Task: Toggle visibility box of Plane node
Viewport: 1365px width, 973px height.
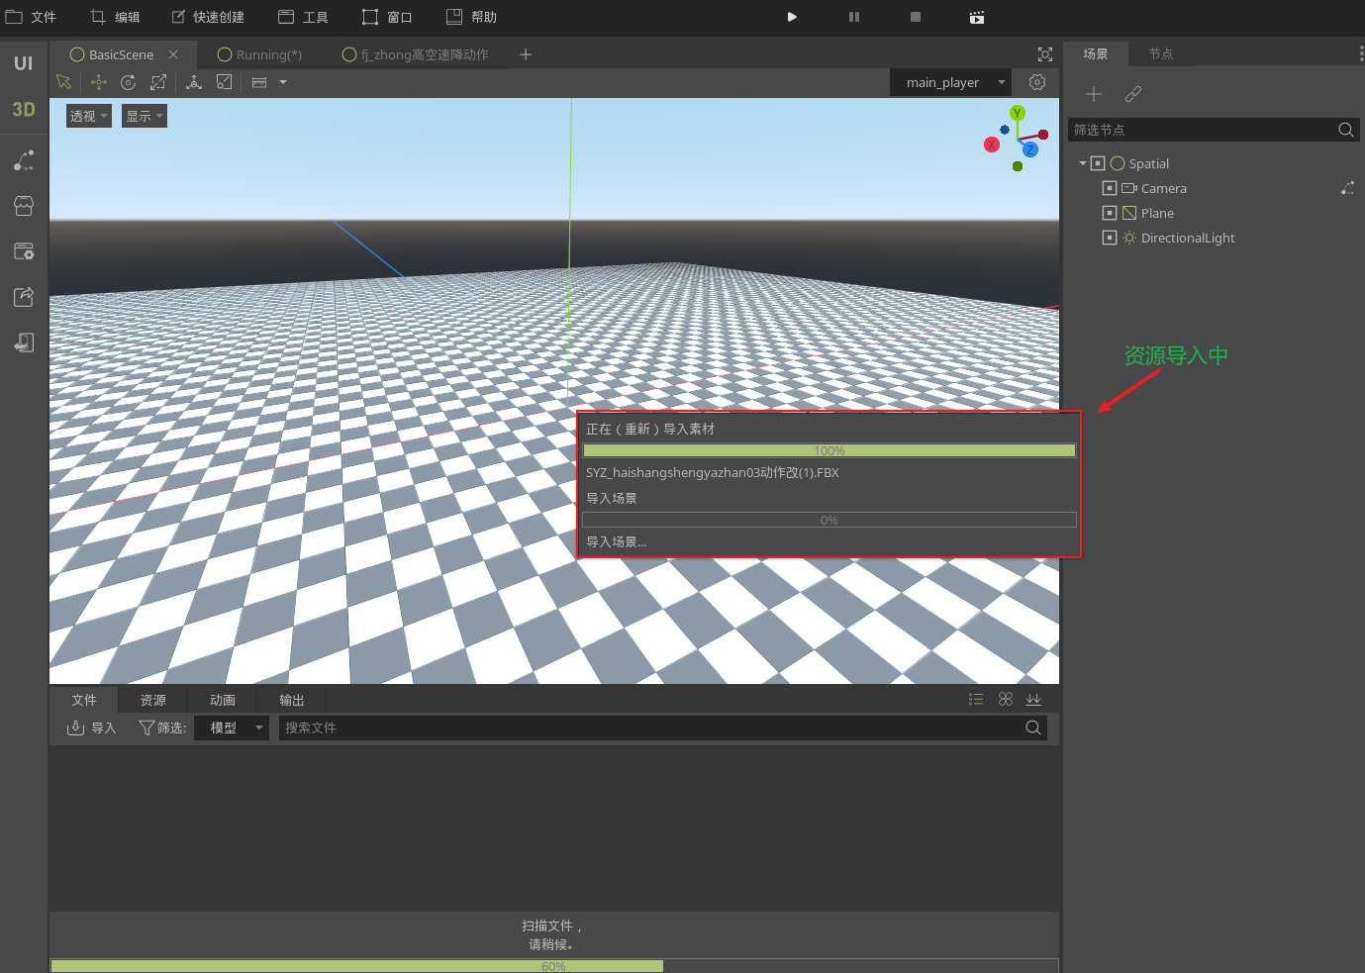Action: click(x=1110, y=213)
